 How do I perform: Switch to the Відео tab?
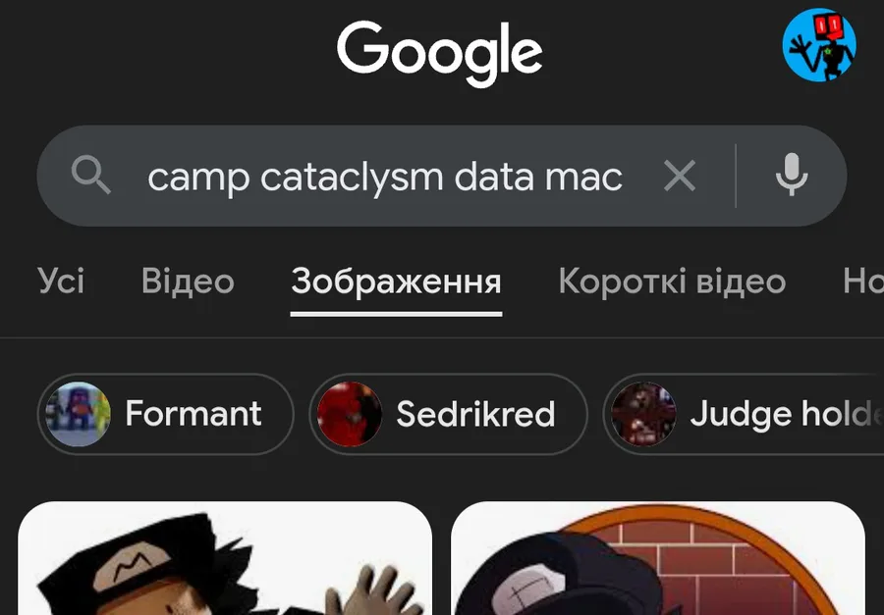[x=188, y=282]
